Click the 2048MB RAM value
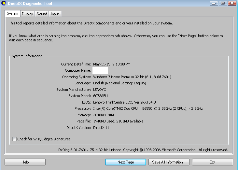Image resolution: width=238 pixels, height=170 pixels. point(104,115)
